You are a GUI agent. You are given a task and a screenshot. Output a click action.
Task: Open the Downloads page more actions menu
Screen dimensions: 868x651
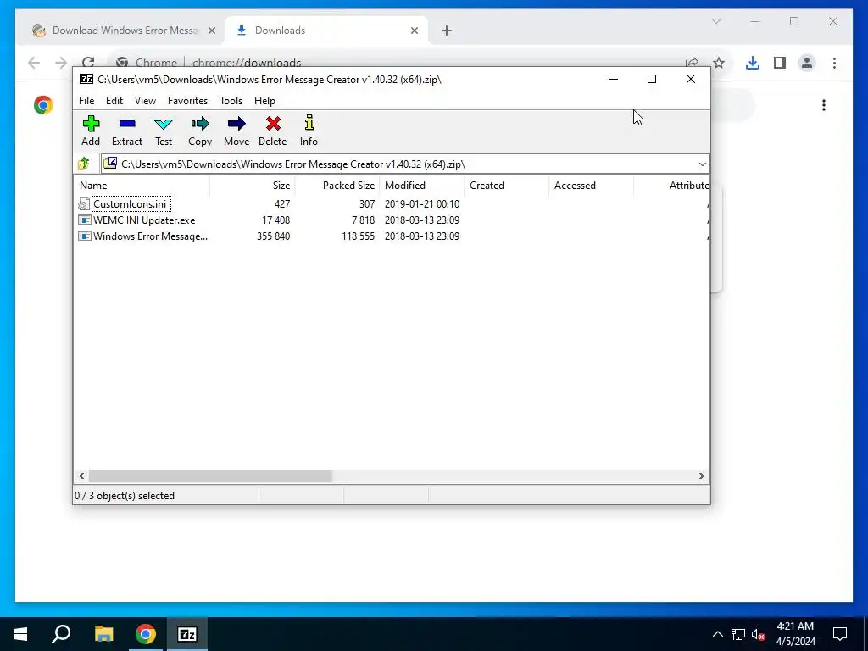[824, 105]
